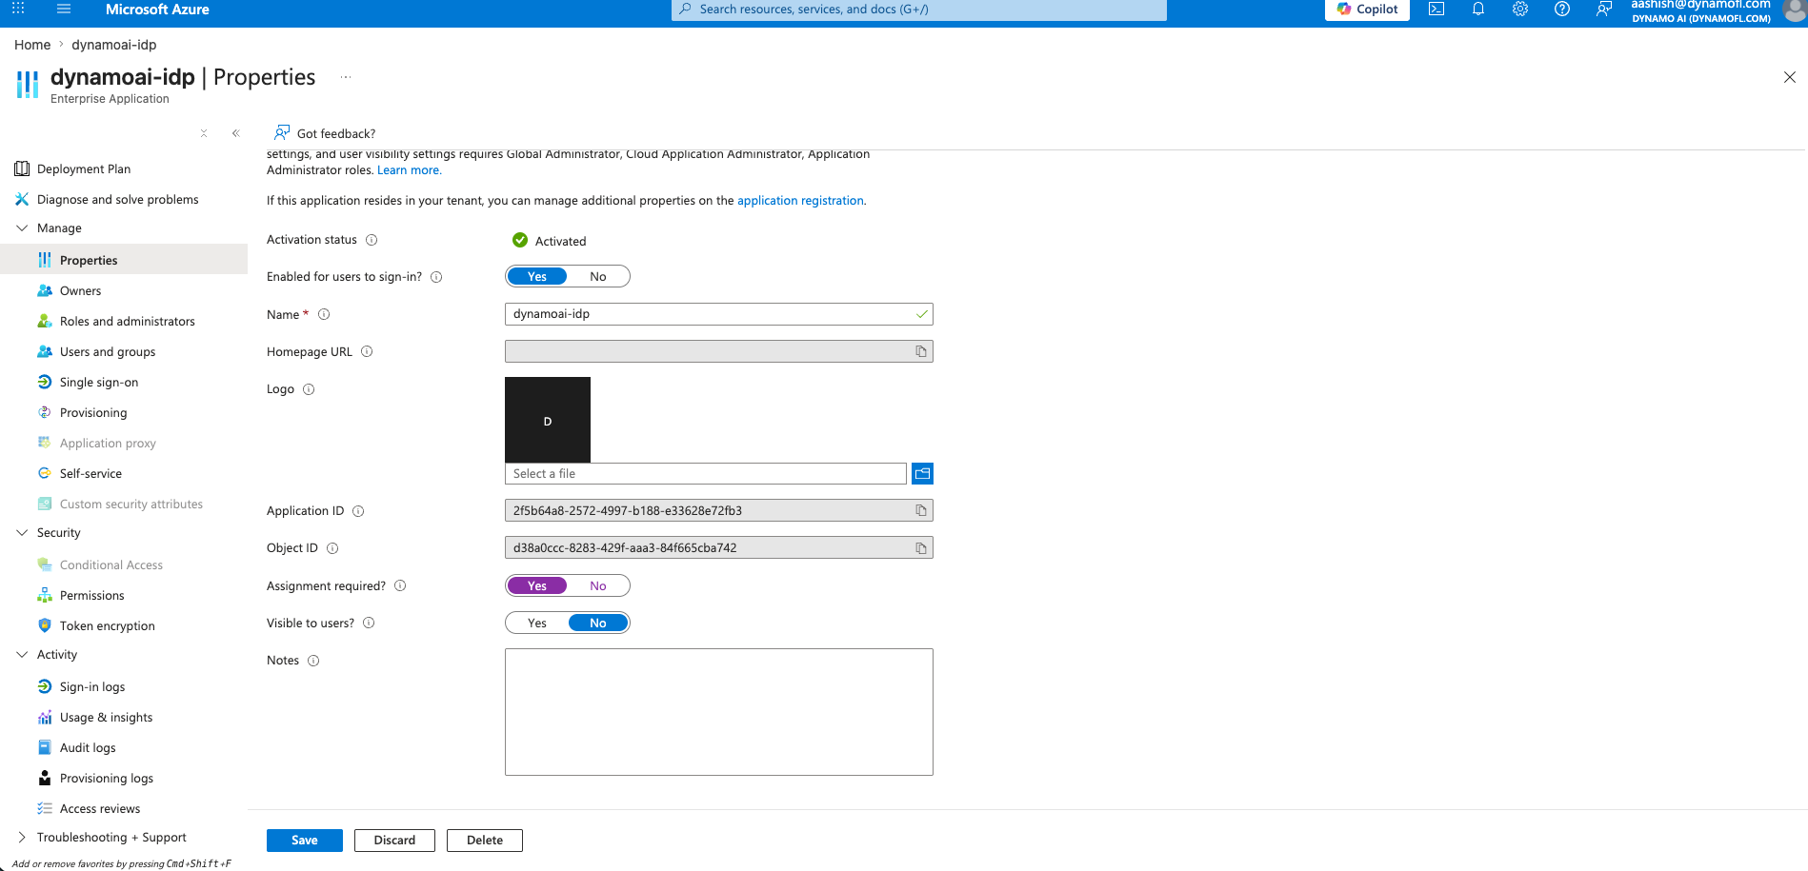
Task: Clear the sidebar search with the small X
Action: click(204, 133)
